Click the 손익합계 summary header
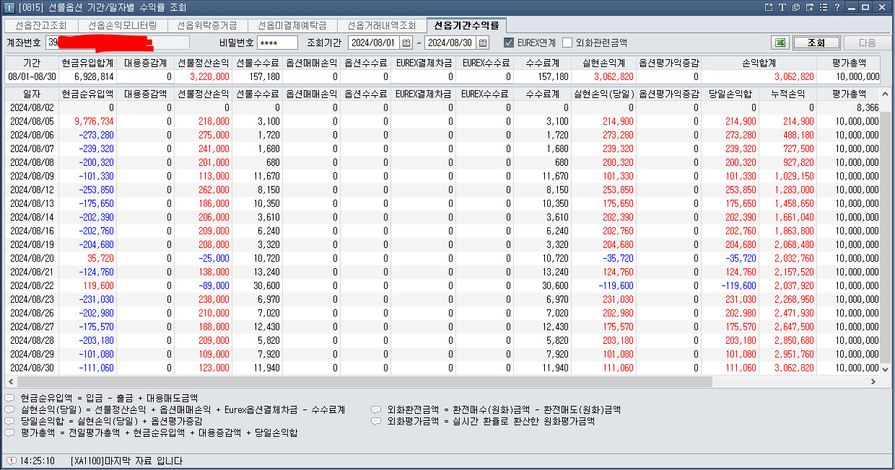 (x=758, y=63)
